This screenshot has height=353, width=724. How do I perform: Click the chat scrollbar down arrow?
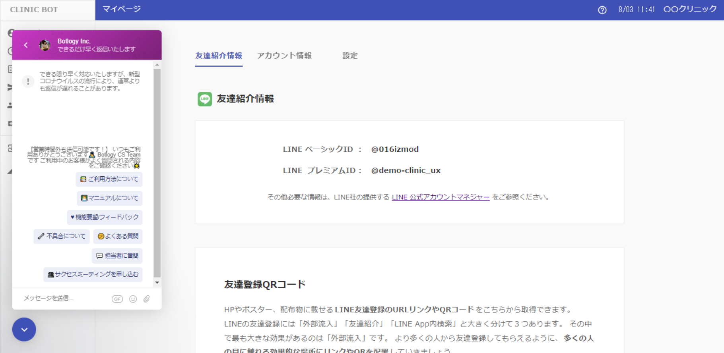pyautogui.click(x=157, y=283)
